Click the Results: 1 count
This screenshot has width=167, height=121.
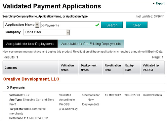[11, 57]
